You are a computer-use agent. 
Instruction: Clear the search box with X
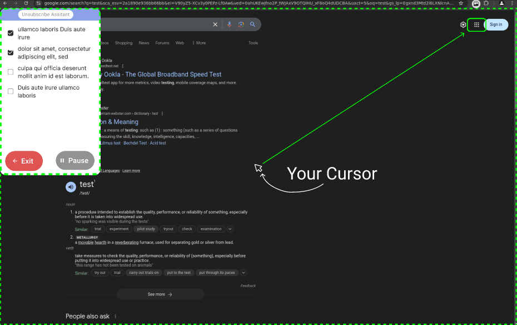pyautogui.click(x=216, y=24)
